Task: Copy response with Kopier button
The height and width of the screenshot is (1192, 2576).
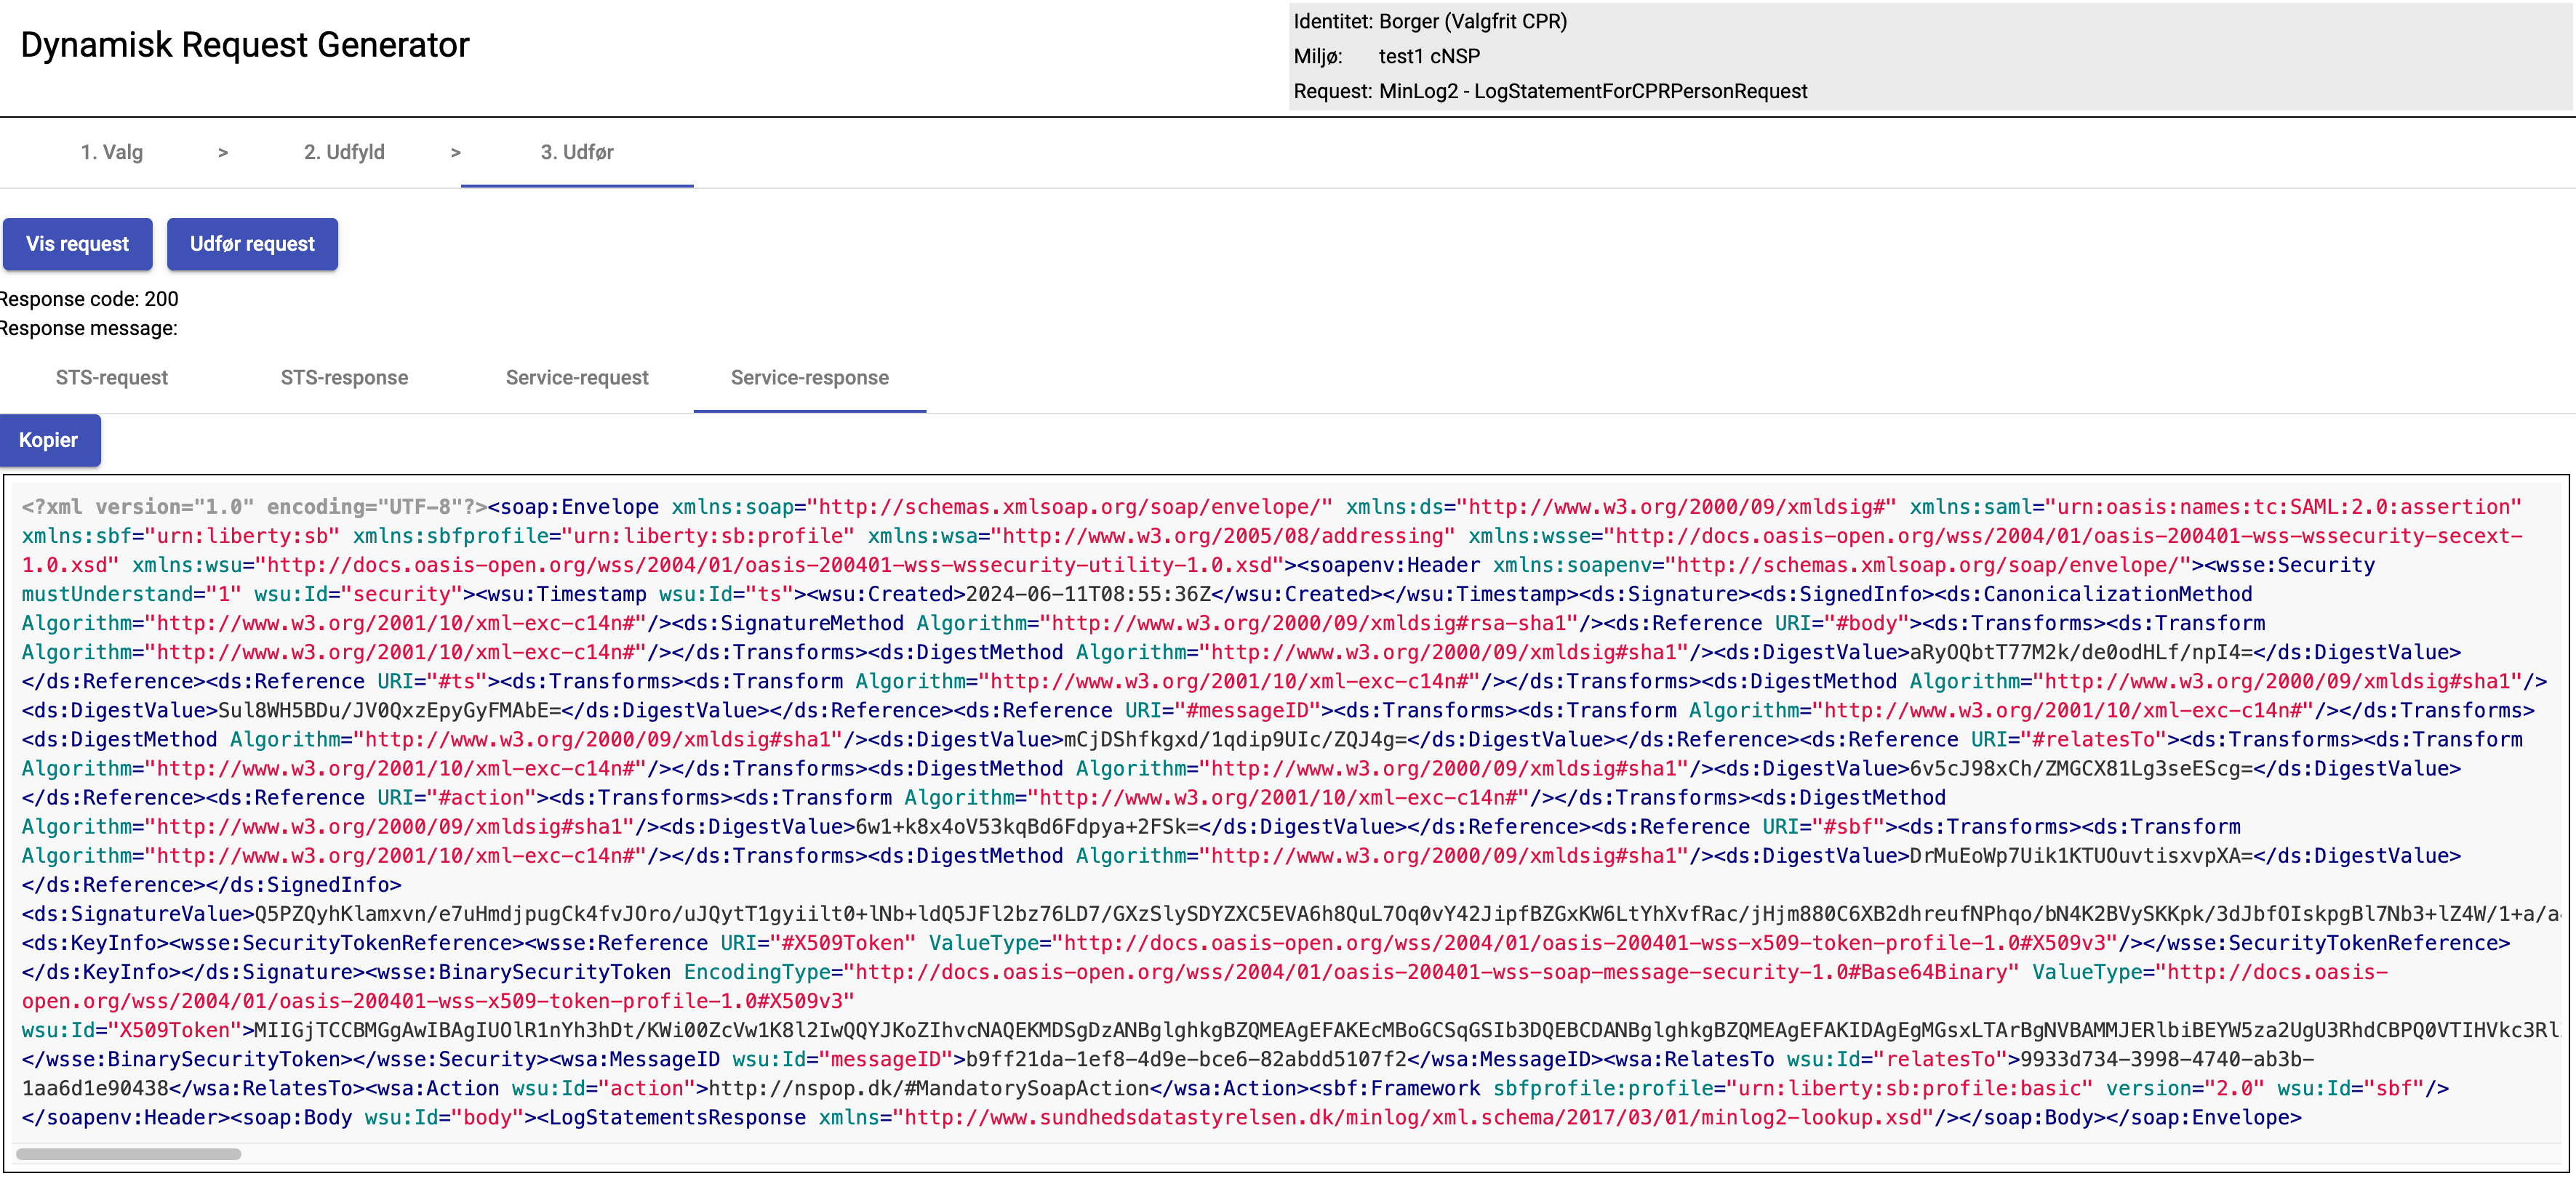Action: coord(48,440)
